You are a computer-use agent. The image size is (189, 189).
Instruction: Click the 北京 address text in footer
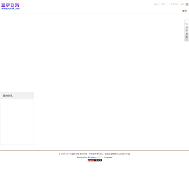click(118, 154)
